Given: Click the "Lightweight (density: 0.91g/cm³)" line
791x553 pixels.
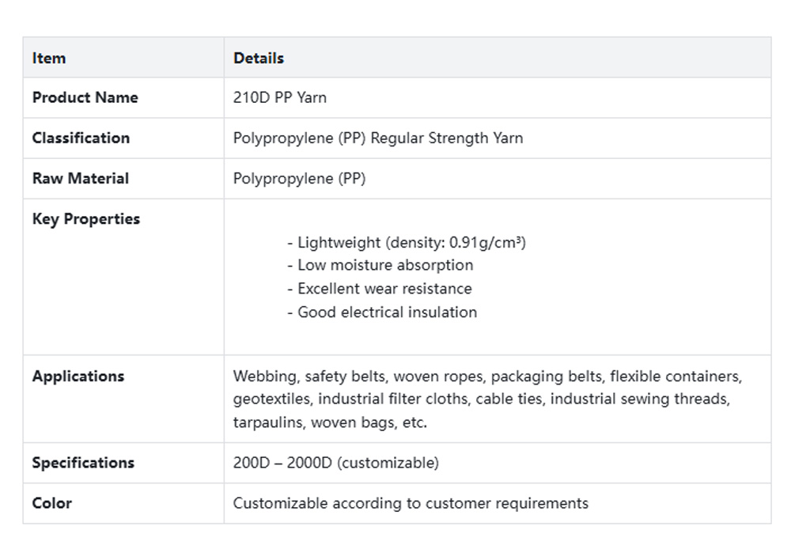Looking at the screenshot, I should pos(407,242).
